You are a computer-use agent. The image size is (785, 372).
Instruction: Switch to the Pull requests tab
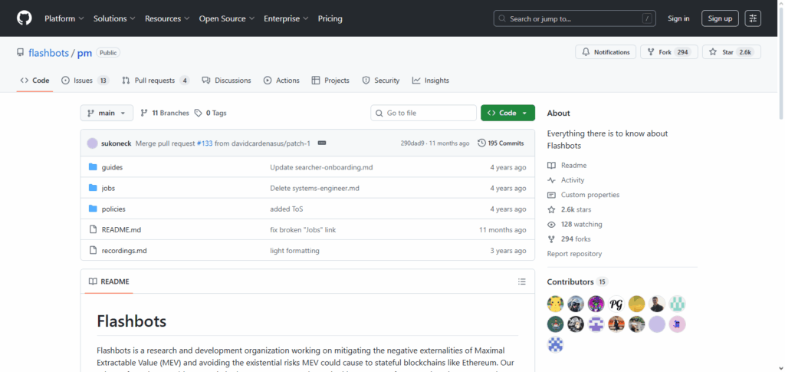pos(156,81)
